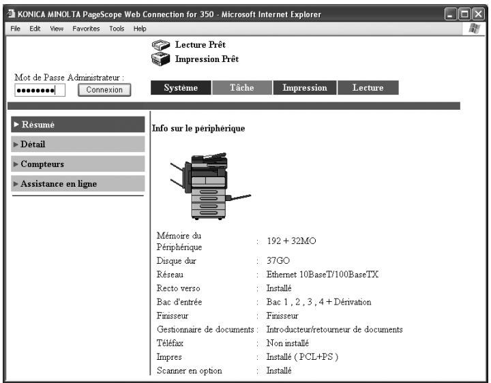Click the 'Recto verso' label

tap(178, 288)
